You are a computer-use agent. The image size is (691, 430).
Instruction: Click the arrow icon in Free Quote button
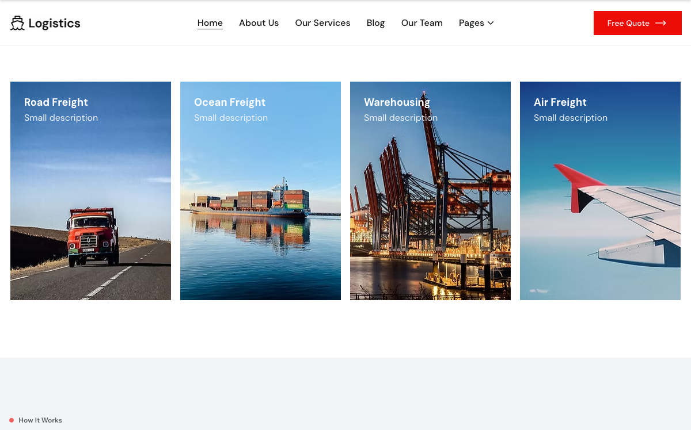pyautogui.click(x=660, y=23)
